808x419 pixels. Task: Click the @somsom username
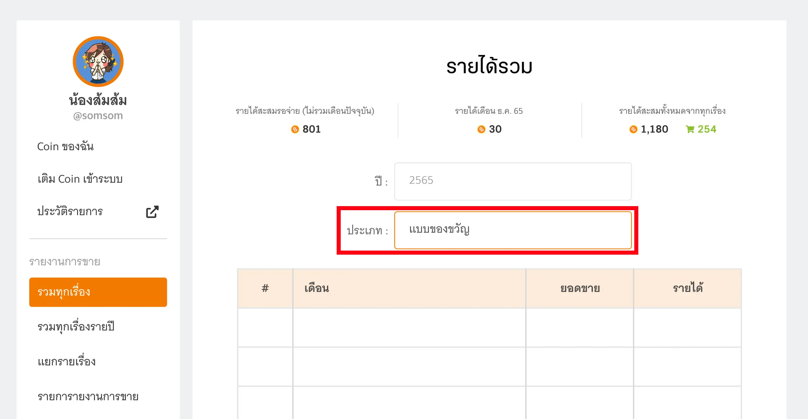(98, 115)
